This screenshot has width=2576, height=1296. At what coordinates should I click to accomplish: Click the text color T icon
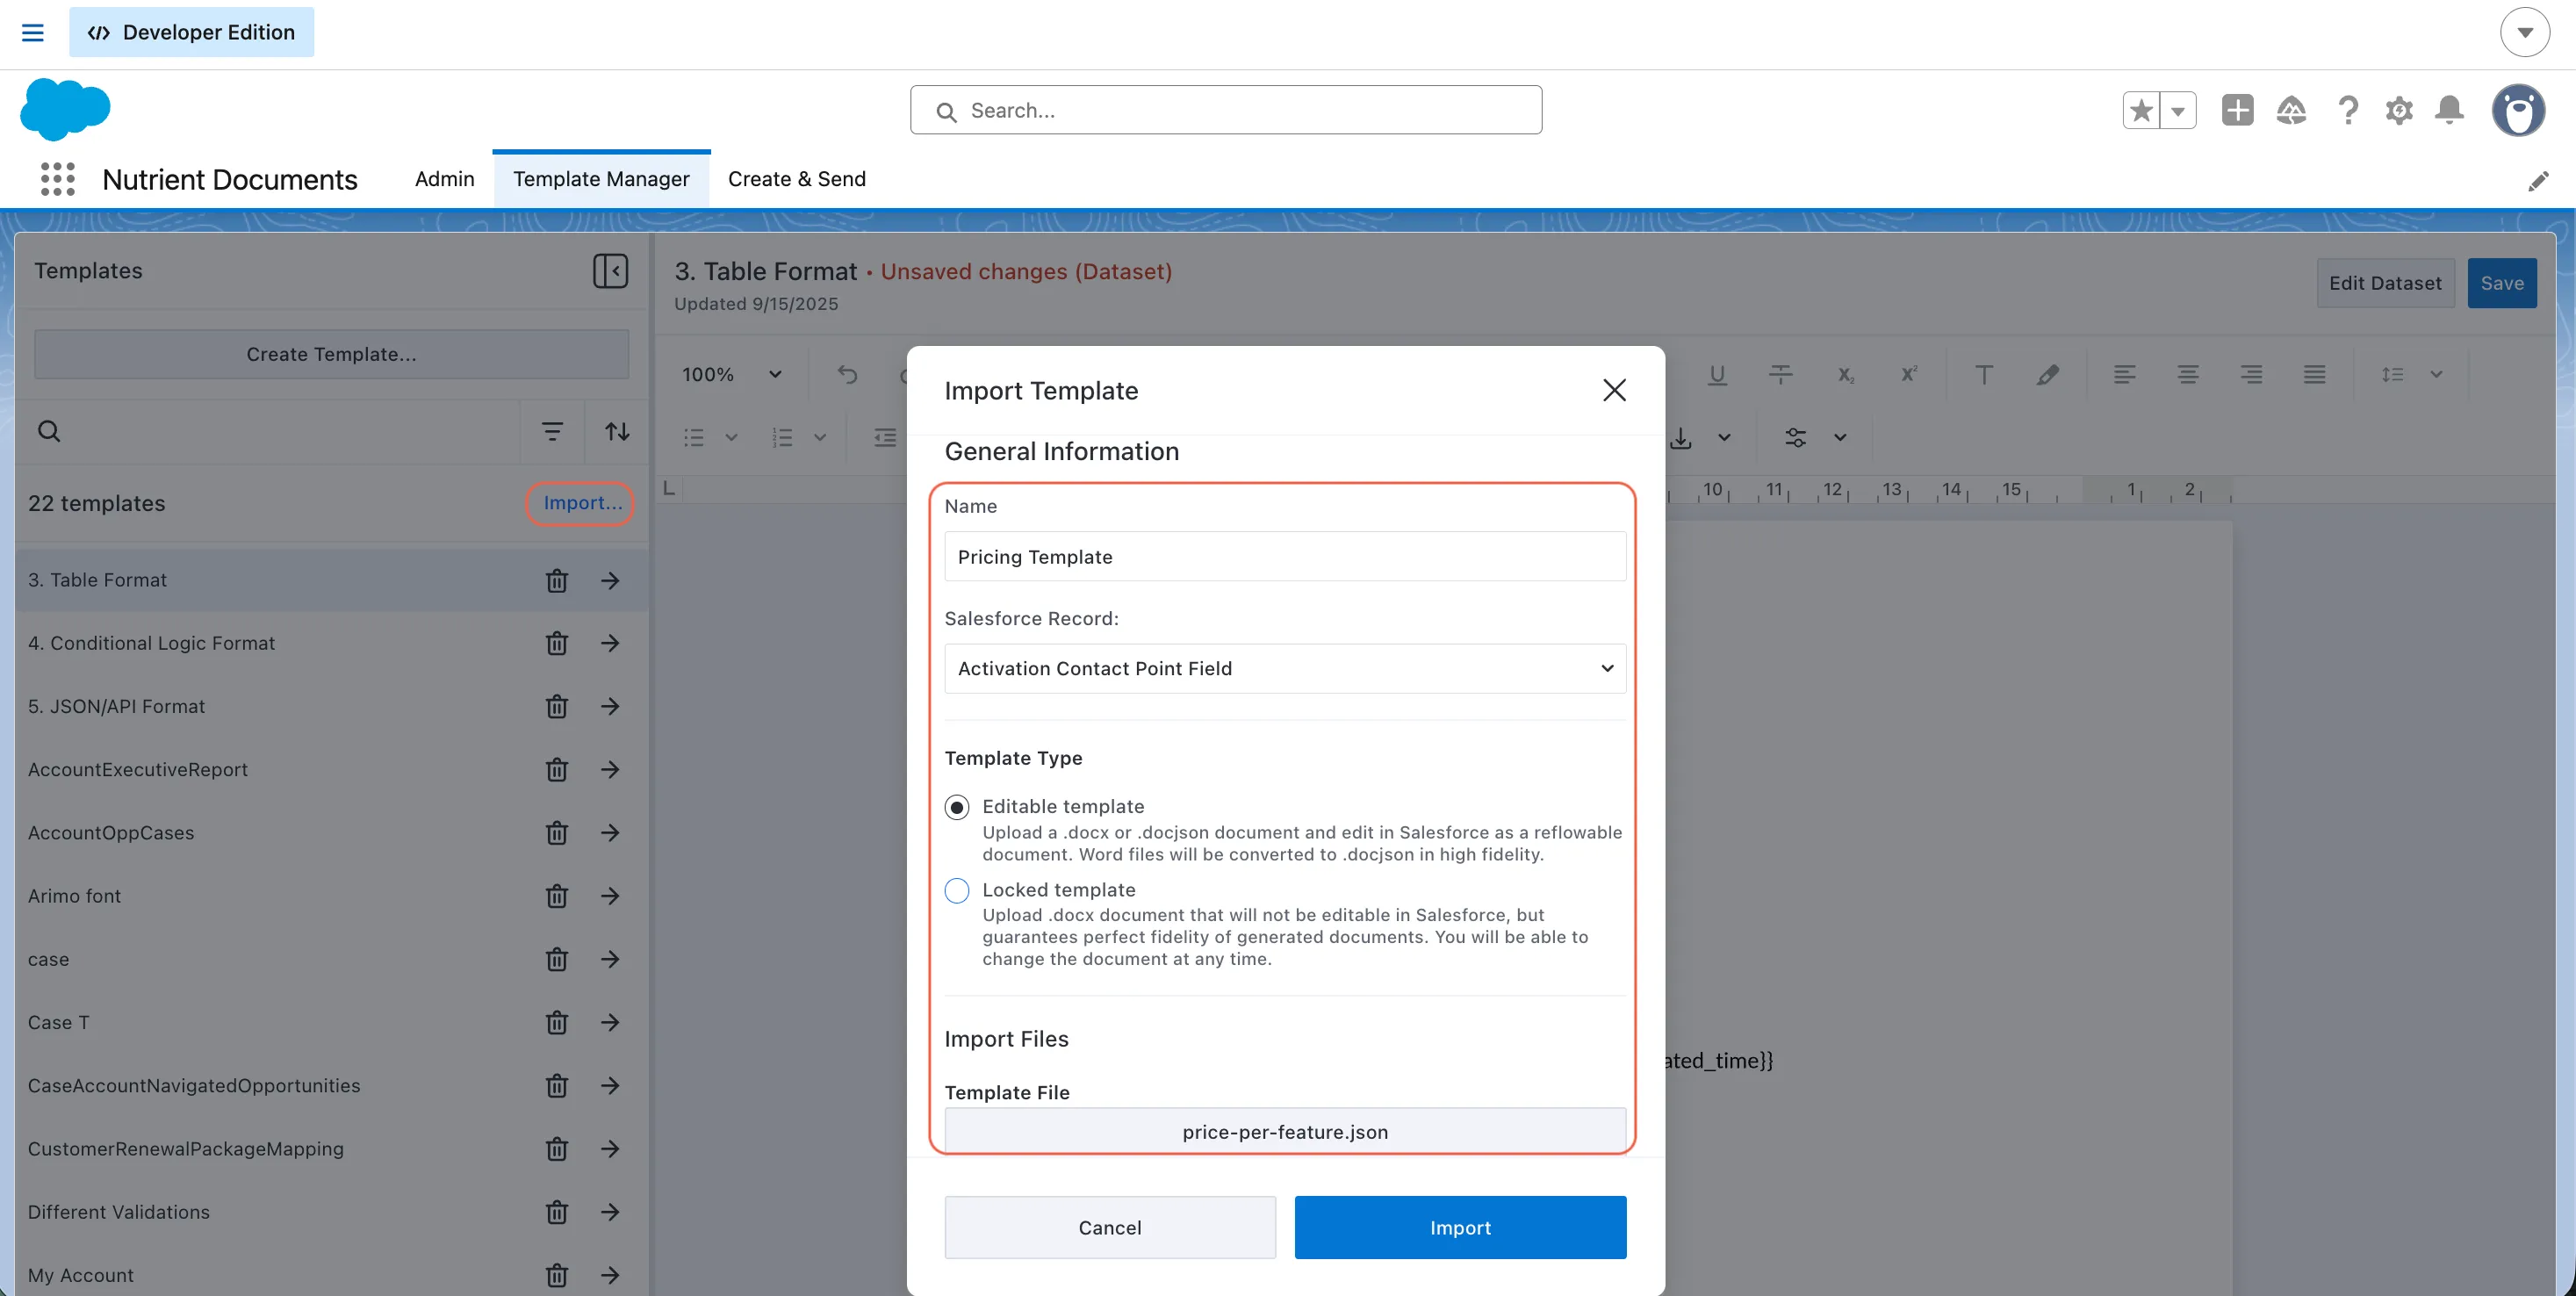[x=1984, y=375]
